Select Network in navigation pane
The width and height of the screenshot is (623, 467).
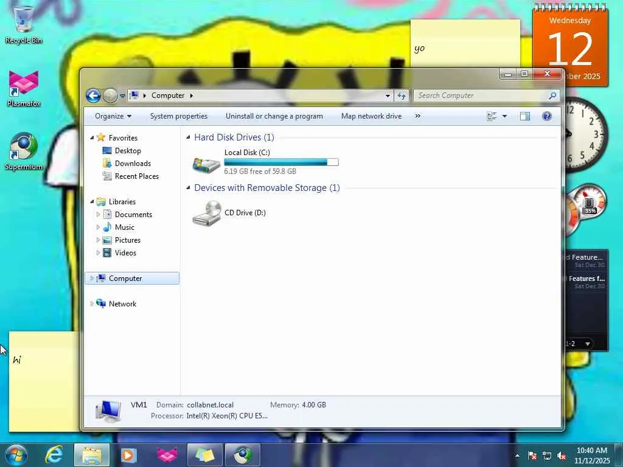tap(122, 304)
